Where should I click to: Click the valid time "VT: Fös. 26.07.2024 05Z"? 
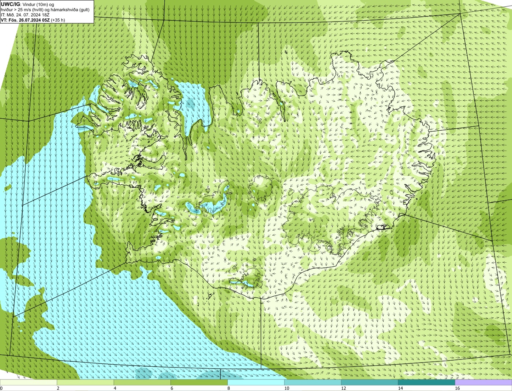pyautogui.click(x=26, y=20)
